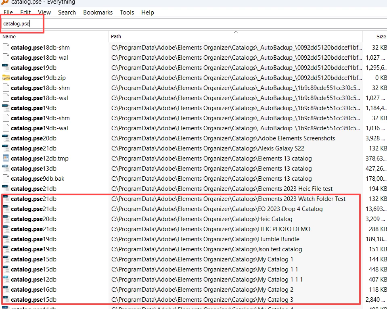
Task: Click file icon for catalog.pse19db-wal
Action: click(6, 128)
